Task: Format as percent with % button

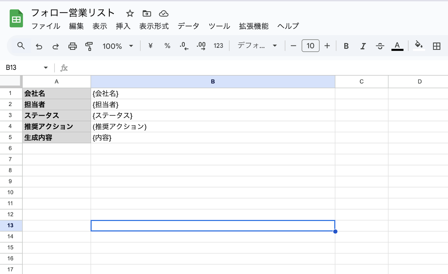Action: [167, 46]
